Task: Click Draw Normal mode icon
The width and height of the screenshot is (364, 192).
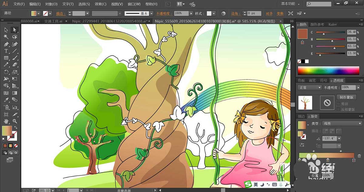Action: [x=5, y=153]
